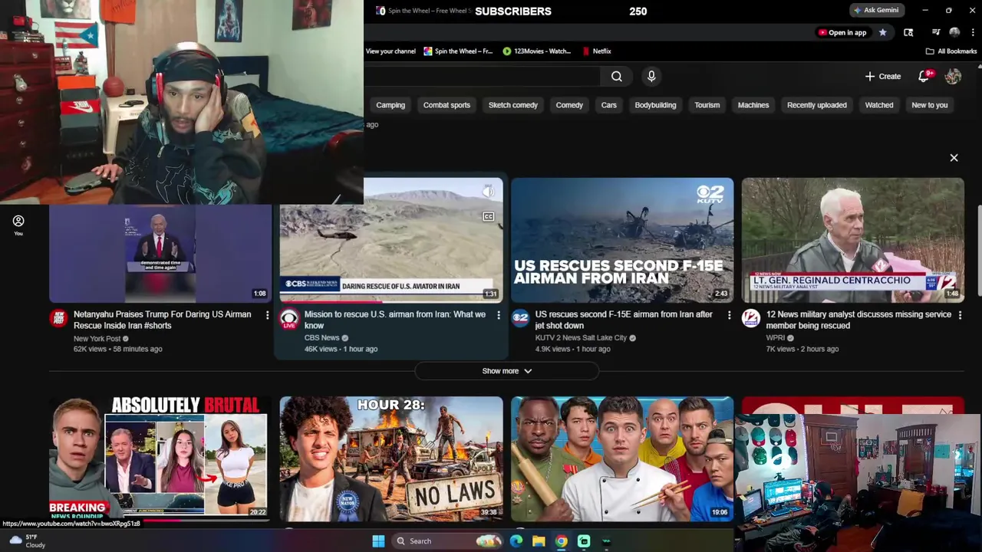Open All Bookmarks folder
The width and height of the screenshot is (982, 552).
[951, 51]
